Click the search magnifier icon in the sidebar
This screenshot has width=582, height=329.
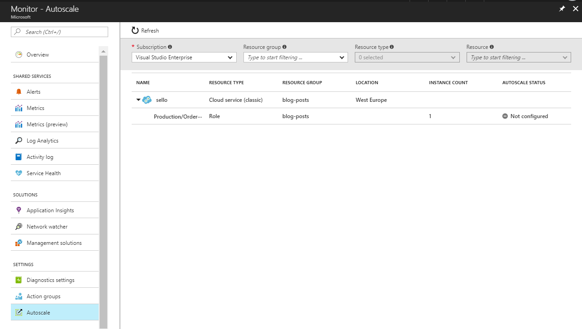coord(18,32)
